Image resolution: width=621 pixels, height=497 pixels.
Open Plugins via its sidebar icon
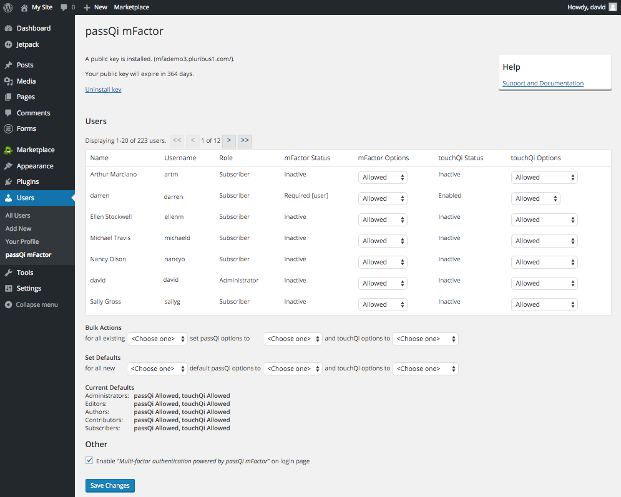coord(8,182)
